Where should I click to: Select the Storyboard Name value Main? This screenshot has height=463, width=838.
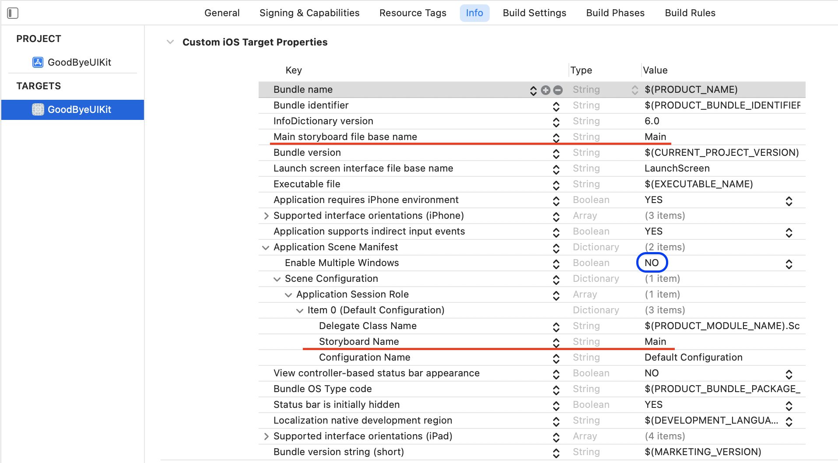tap(655, 342)
